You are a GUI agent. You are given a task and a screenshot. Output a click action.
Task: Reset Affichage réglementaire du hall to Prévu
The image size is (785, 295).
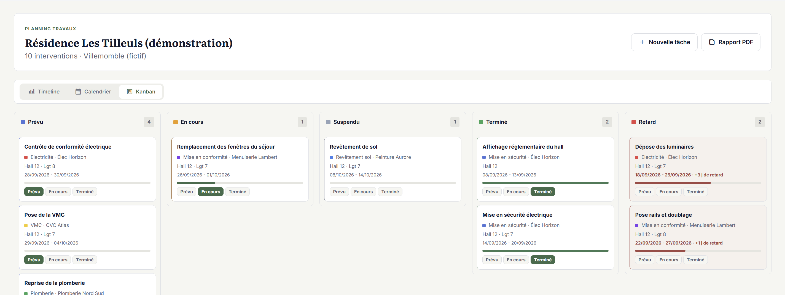tap(492, 192)
